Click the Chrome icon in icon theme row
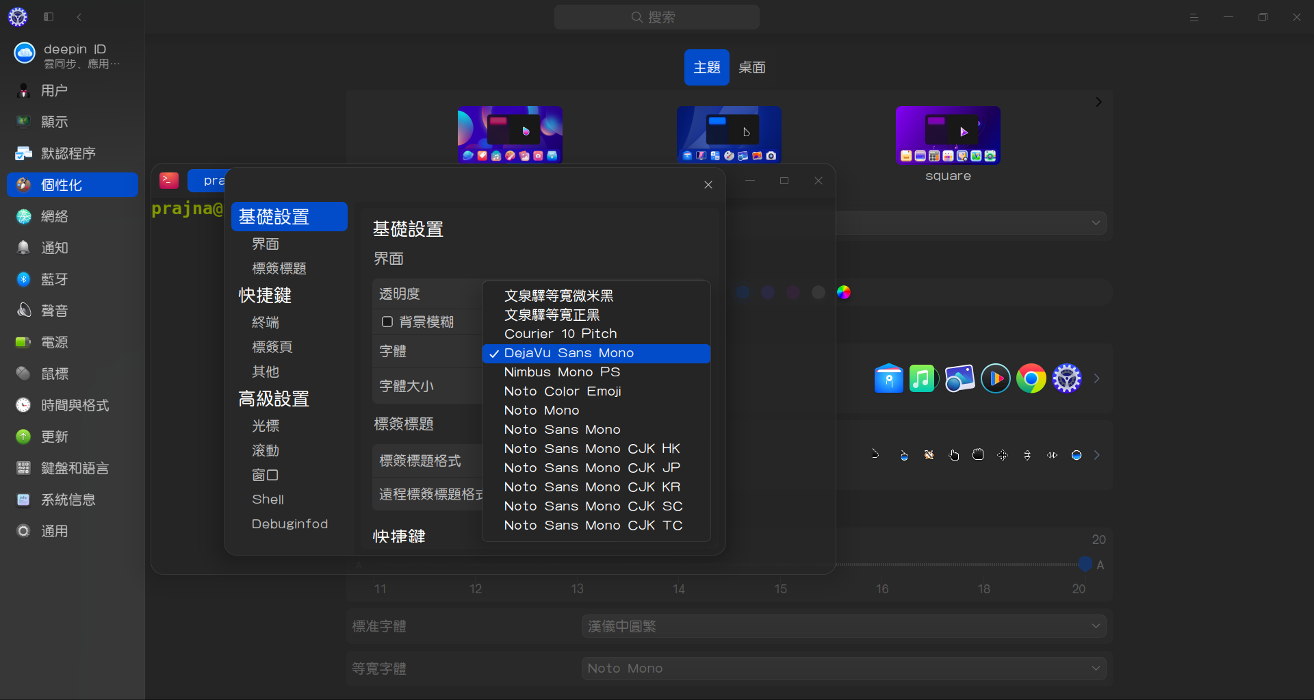1314x700 pixels. click(1031, 378)
